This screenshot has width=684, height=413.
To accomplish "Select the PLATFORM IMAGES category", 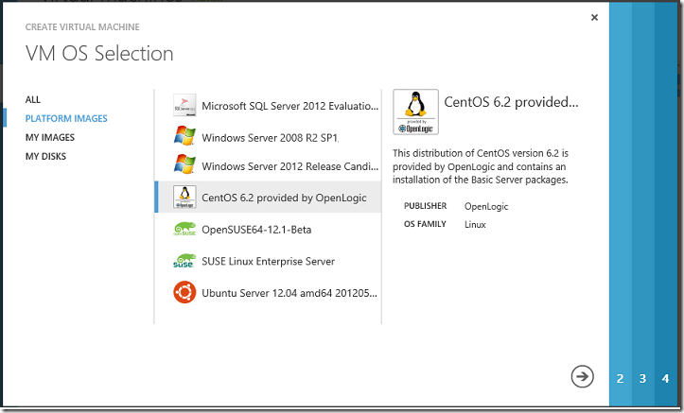I will (x=66, y=118).
